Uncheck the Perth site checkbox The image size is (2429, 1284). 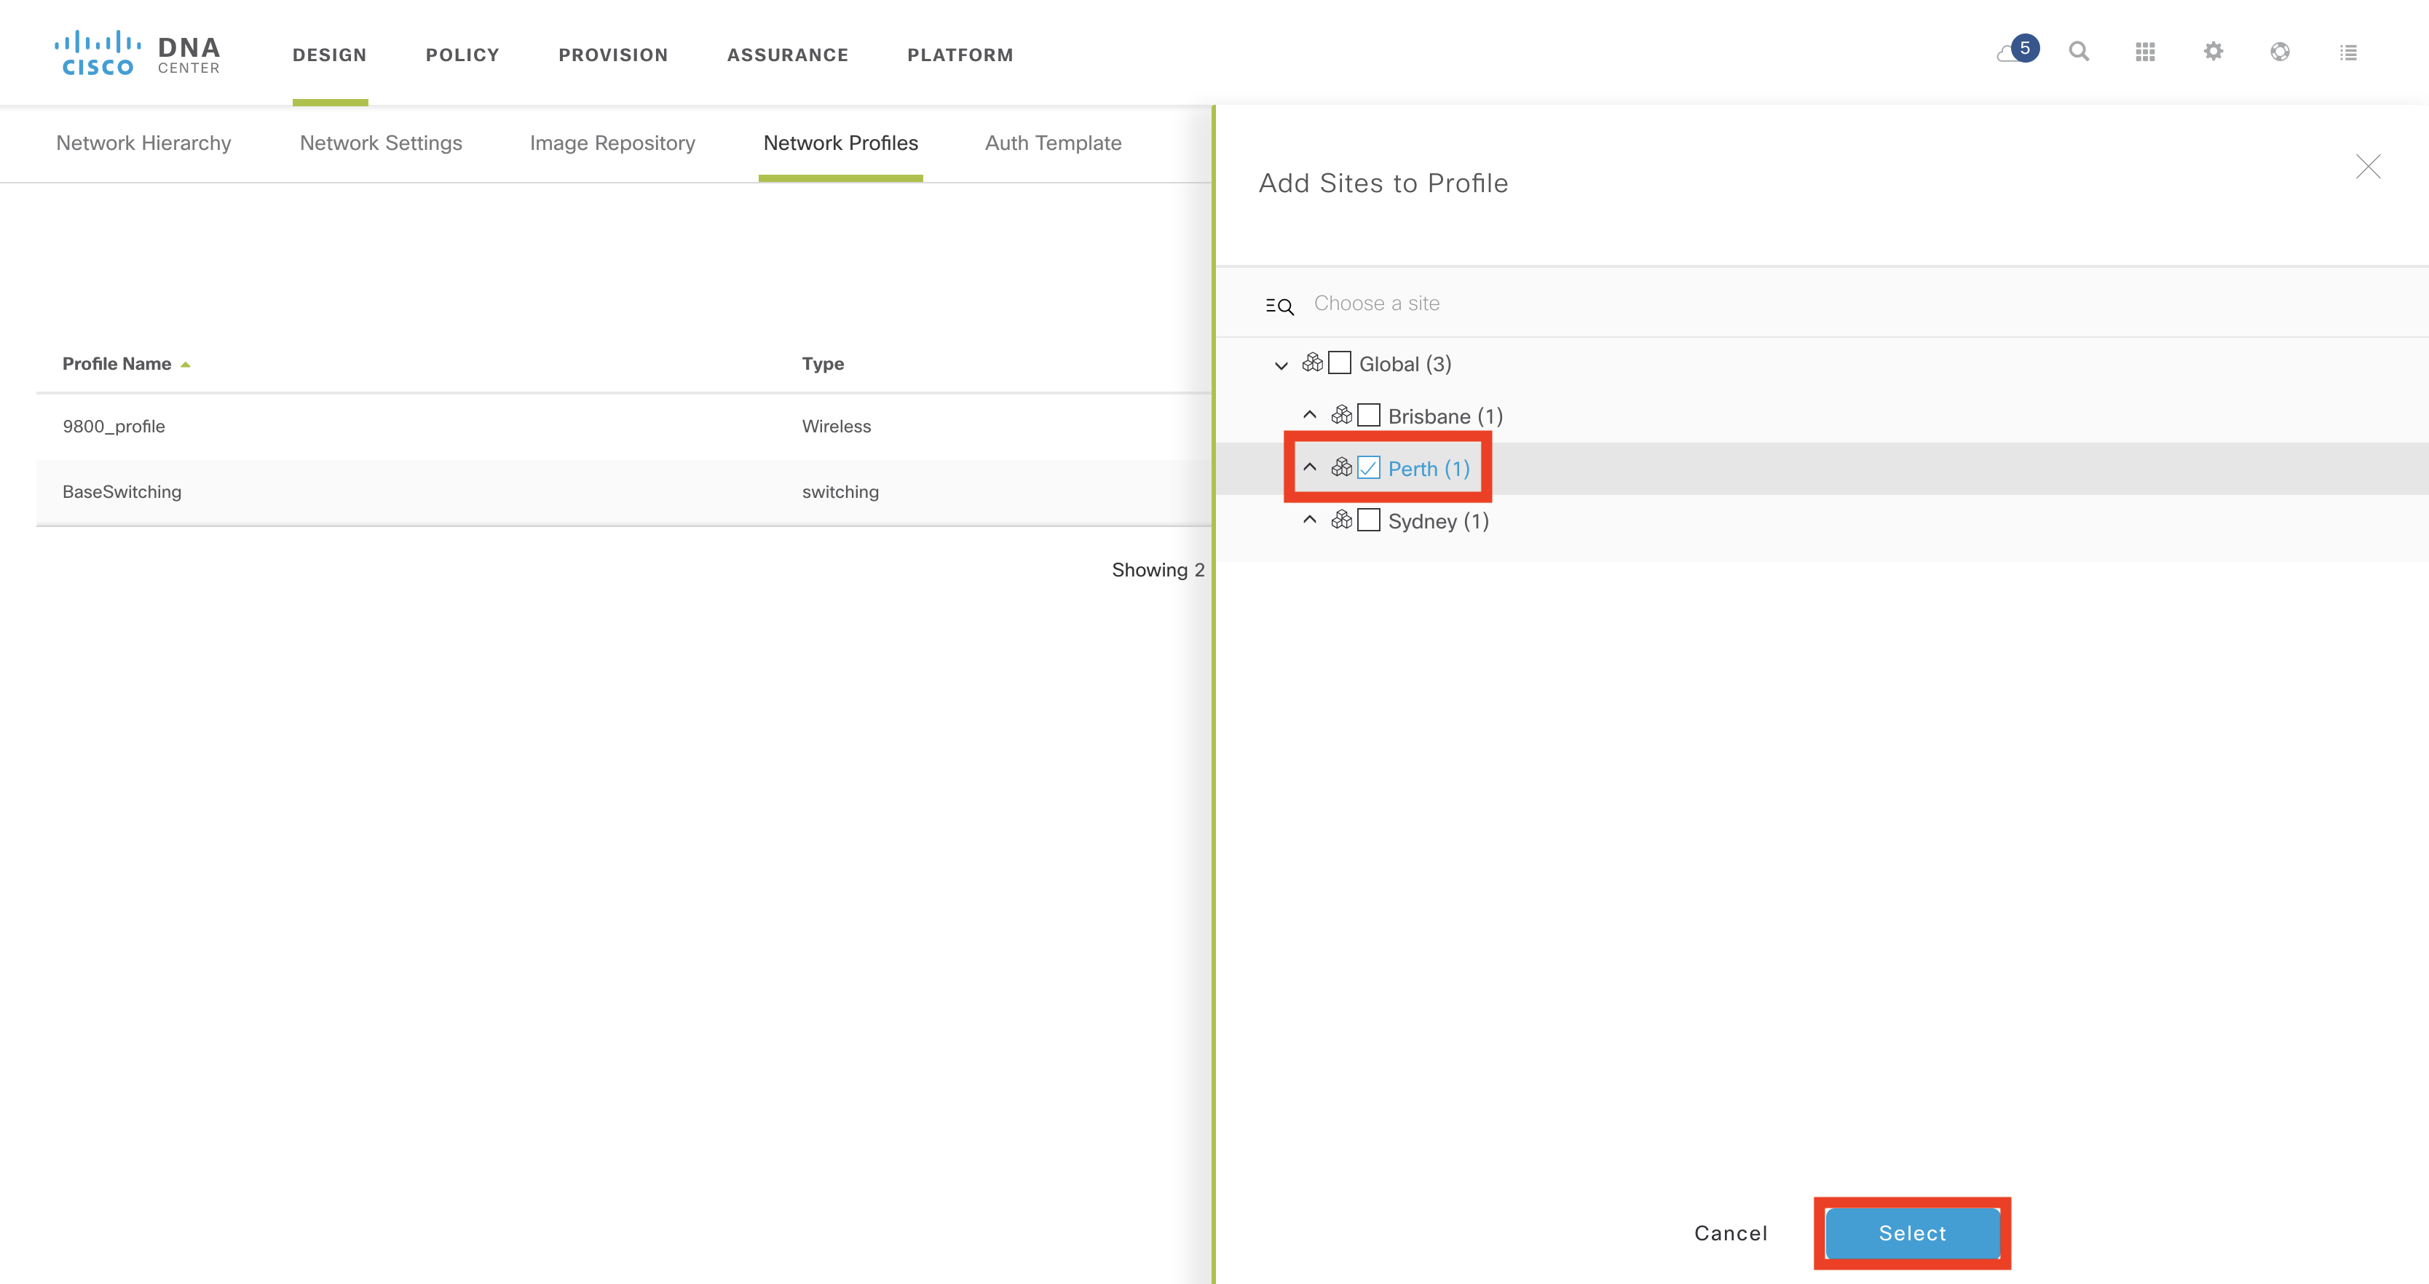[x=1368, y=469]
